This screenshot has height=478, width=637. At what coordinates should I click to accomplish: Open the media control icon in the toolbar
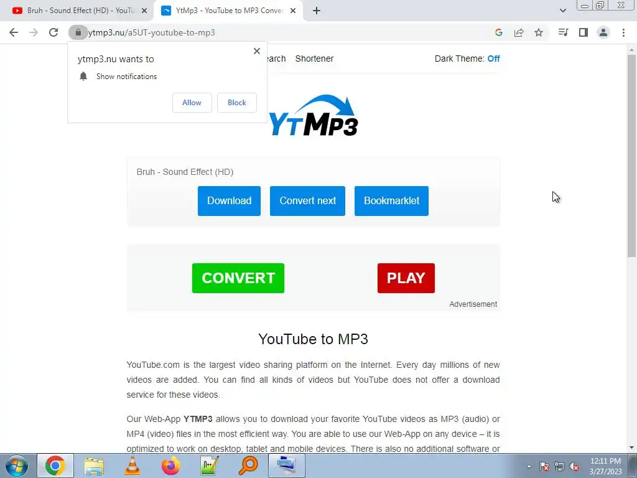563,32
